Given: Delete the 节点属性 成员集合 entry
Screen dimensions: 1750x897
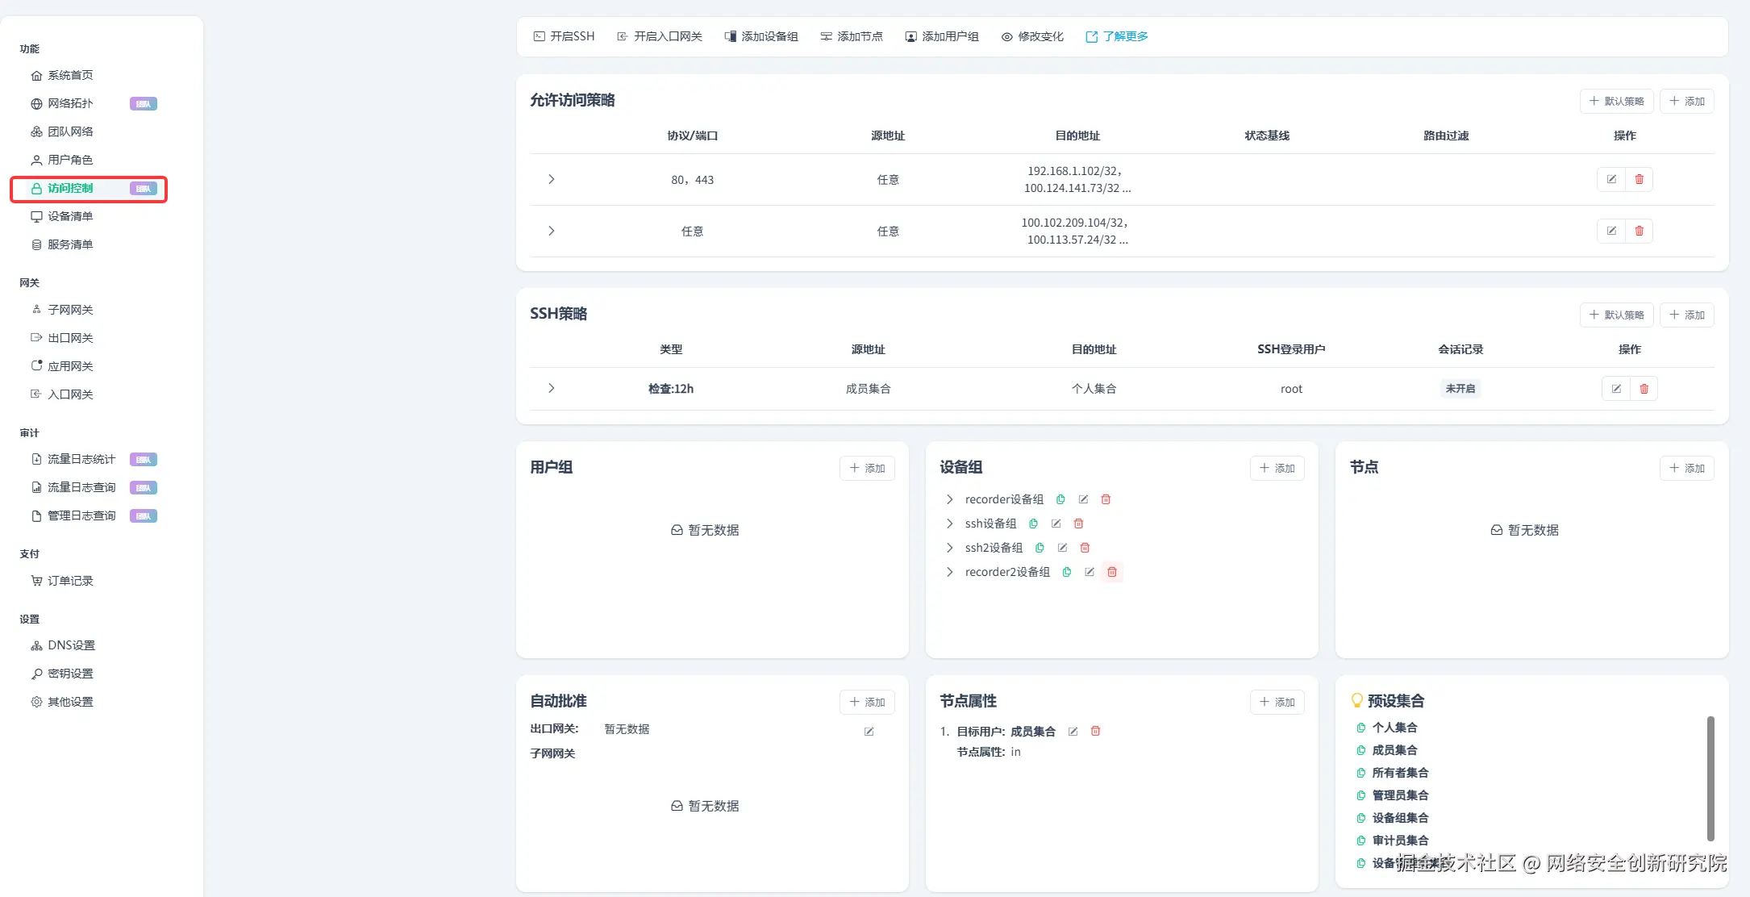Looking at the screenshot, I should pyautogui.click(x=1095, y=731).
